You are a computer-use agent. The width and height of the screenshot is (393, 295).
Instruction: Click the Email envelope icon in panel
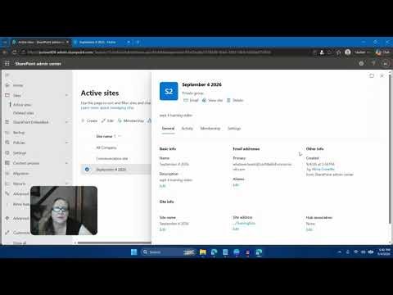pyautogui.click(x=186, y=100)
